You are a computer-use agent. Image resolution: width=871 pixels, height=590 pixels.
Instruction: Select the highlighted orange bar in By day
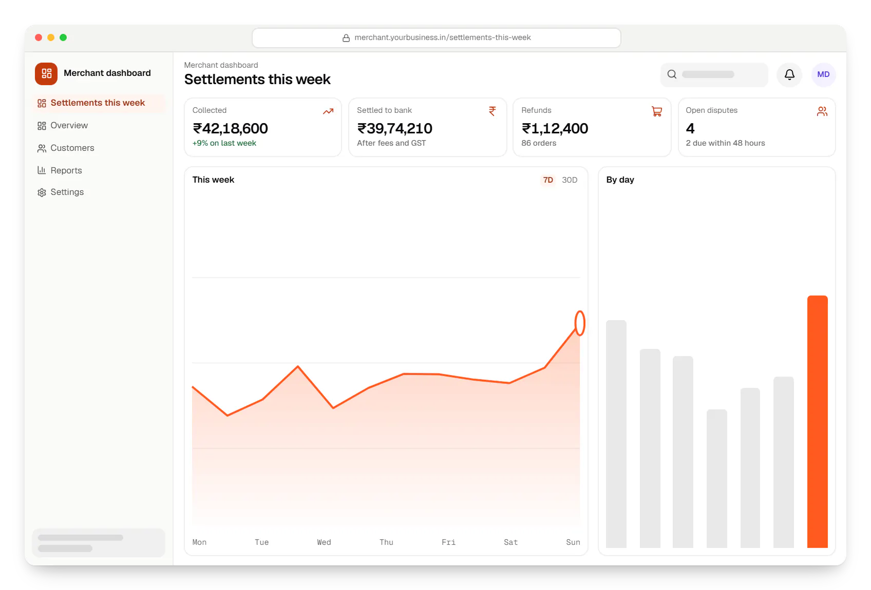point(818,422)
